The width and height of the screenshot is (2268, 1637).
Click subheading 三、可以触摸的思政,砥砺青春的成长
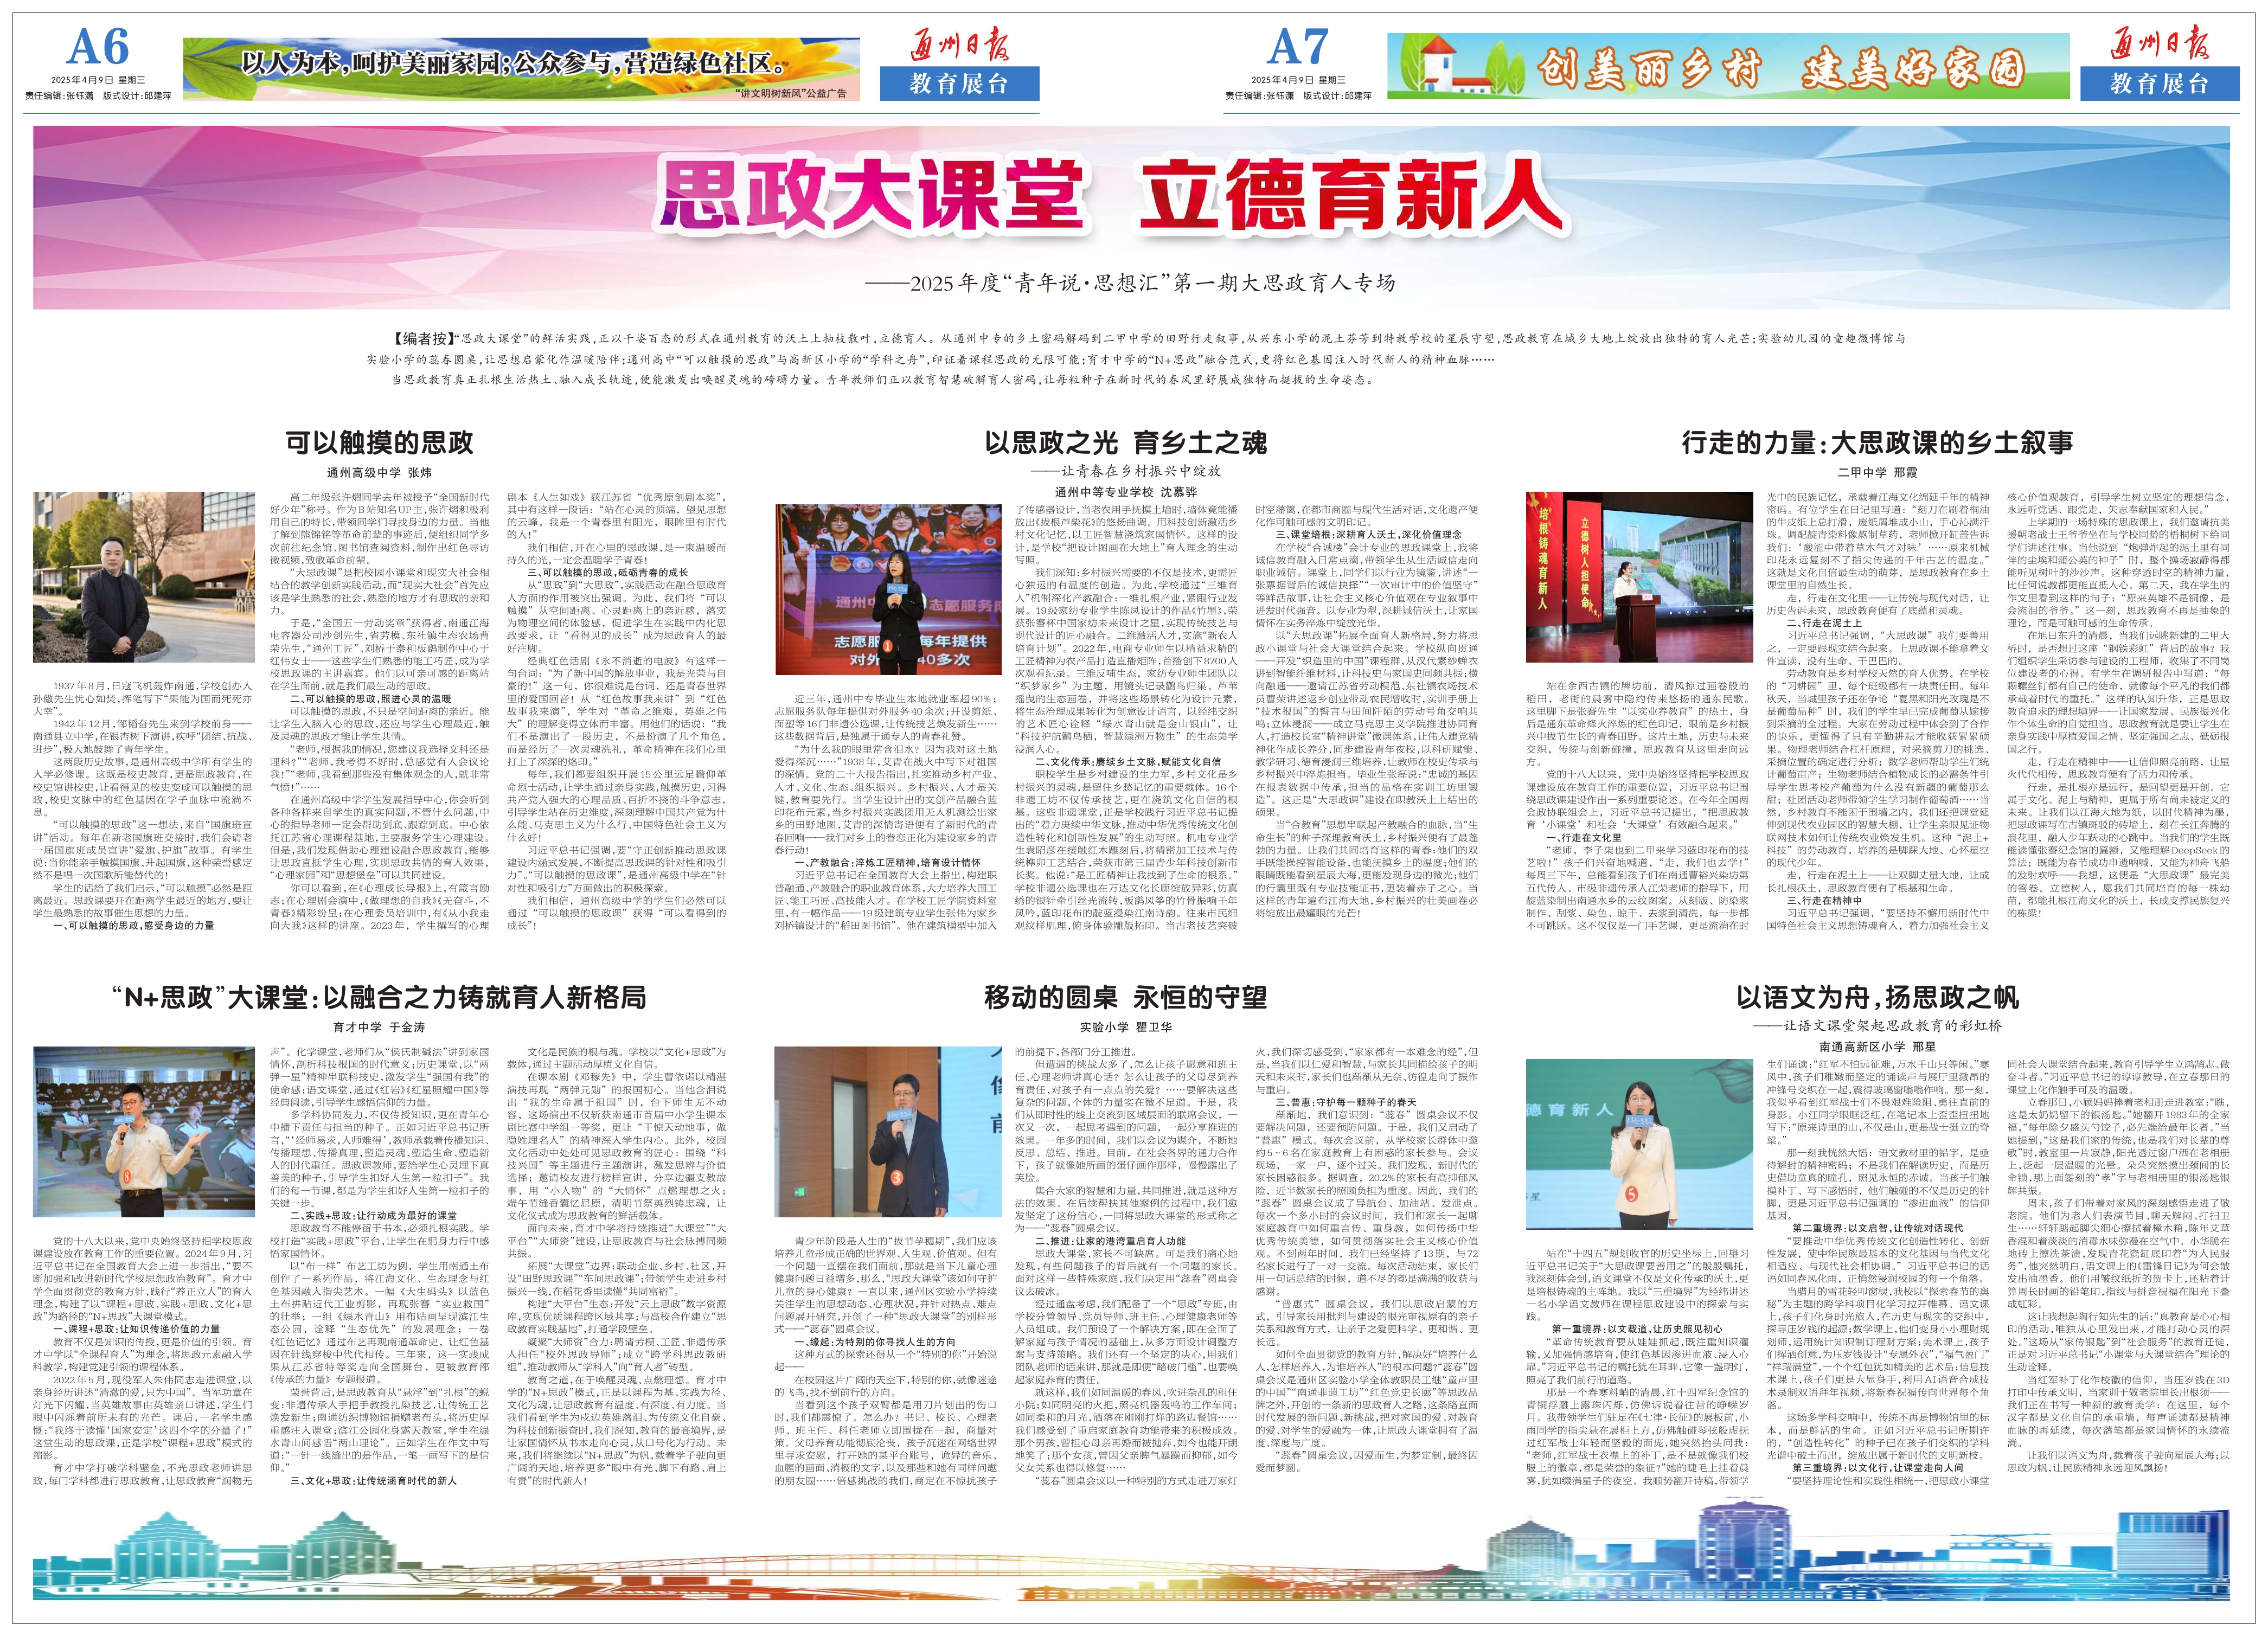pyautogui.click(x=609, y=573)
